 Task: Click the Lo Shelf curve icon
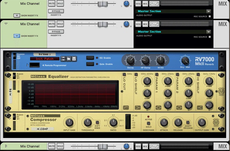coord(137,108)
